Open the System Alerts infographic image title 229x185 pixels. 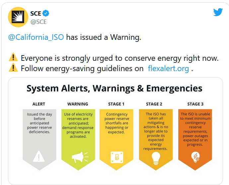(114, 88)
